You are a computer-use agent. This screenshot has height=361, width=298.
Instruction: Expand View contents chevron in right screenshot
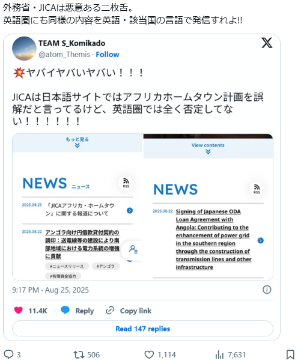pos(208,151)
